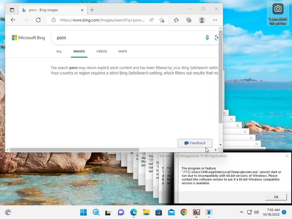This screenshot has width=292, height=219.
Task: Click the horizontal scrollbar right arrow
Action: click(216, 150)
